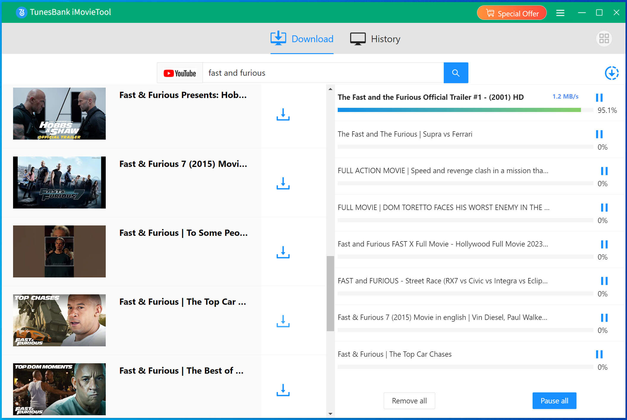Pause the Supra vs Ferrari download
The image size is (627, 420).
click(599, 134)
